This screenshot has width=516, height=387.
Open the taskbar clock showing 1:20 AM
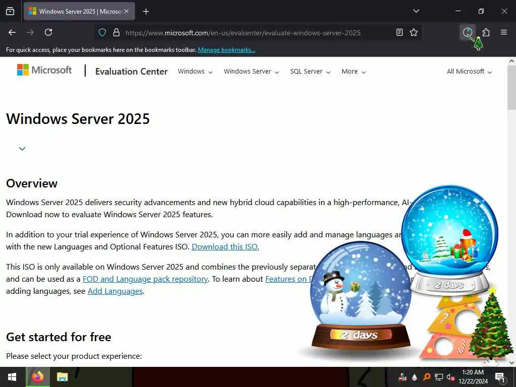click(473, 377)
